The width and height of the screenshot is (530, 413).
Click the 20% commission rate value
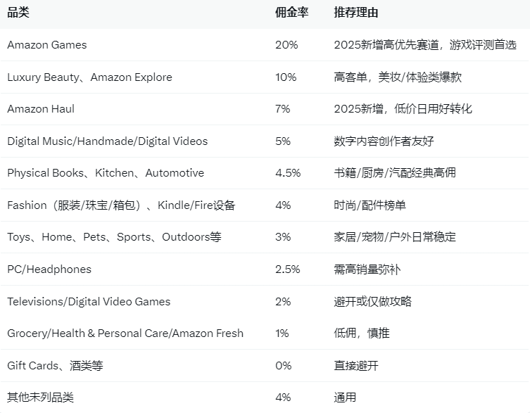[x=286, y=45]
